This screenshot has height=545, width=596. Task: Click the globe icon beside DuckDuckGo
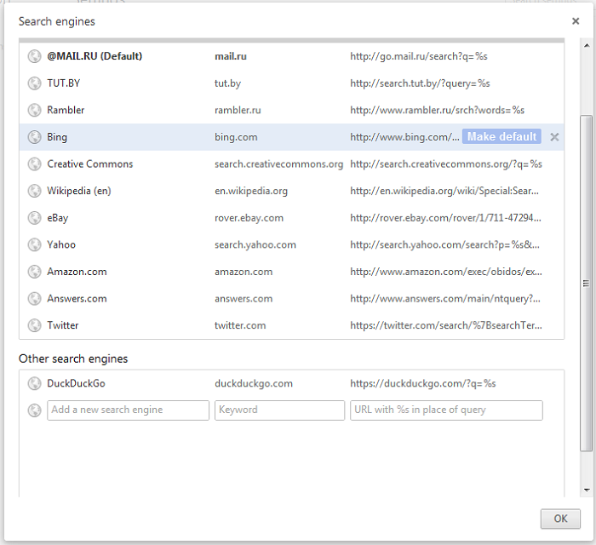[x=34, y=383]
